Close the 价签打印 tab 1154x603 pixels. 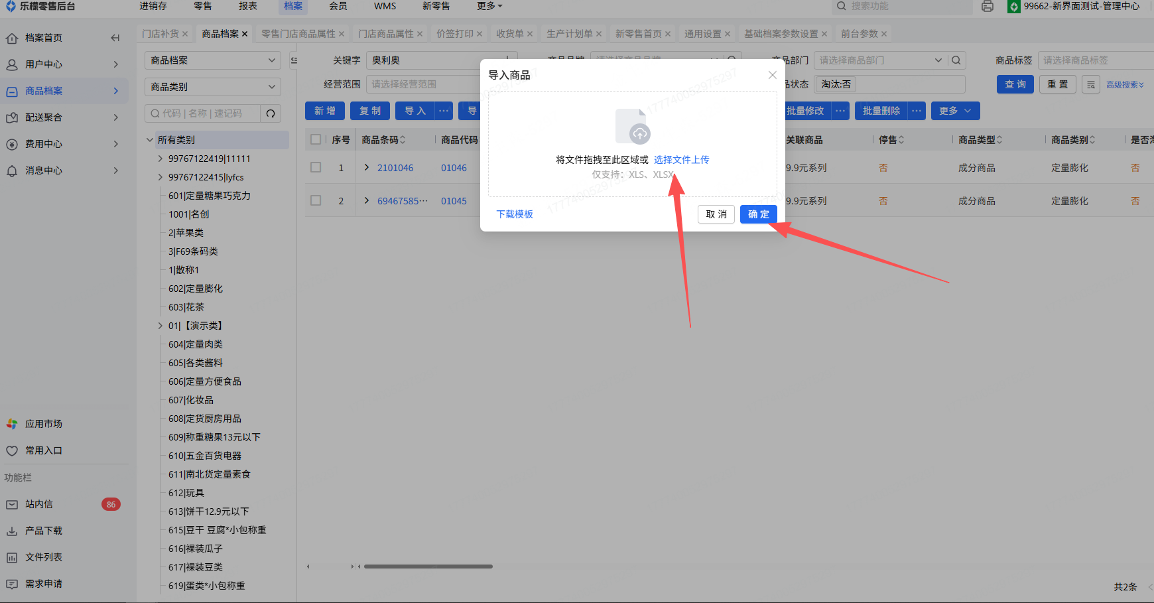pyautogui.click(x=480, y=34)
